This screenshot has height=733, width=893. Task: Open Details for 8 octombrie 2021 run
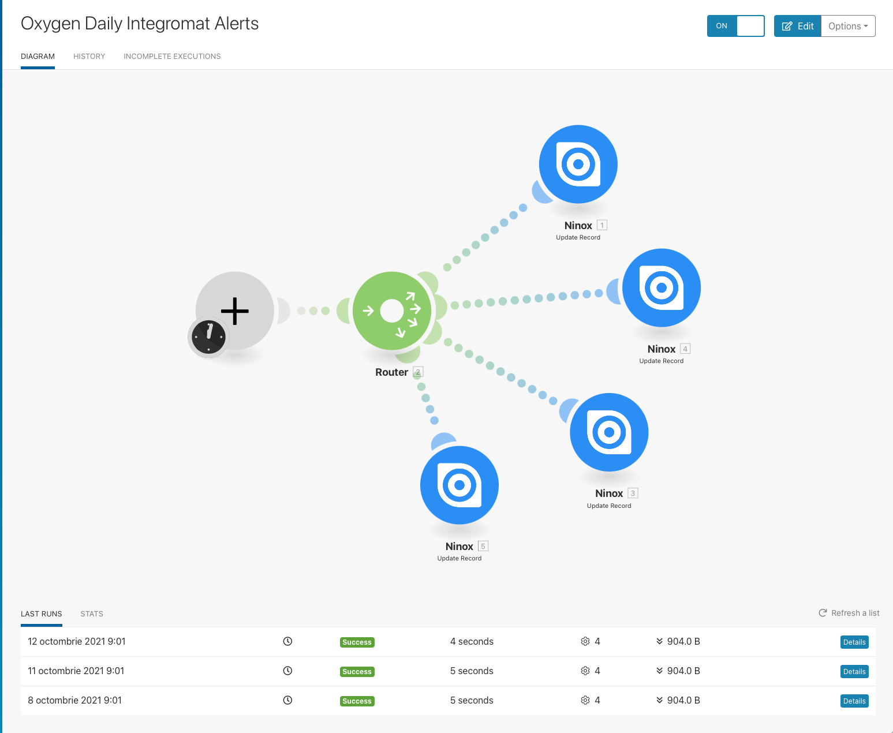tap(854, 701)
